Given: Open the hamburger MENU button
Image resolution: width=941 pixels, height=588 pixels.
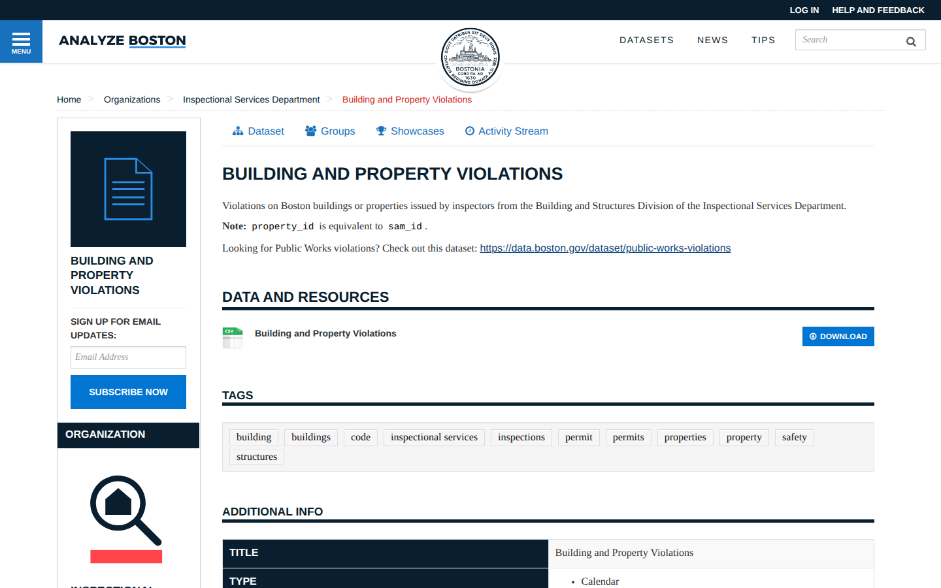Looking at the screenshot, I should (21, 42).
